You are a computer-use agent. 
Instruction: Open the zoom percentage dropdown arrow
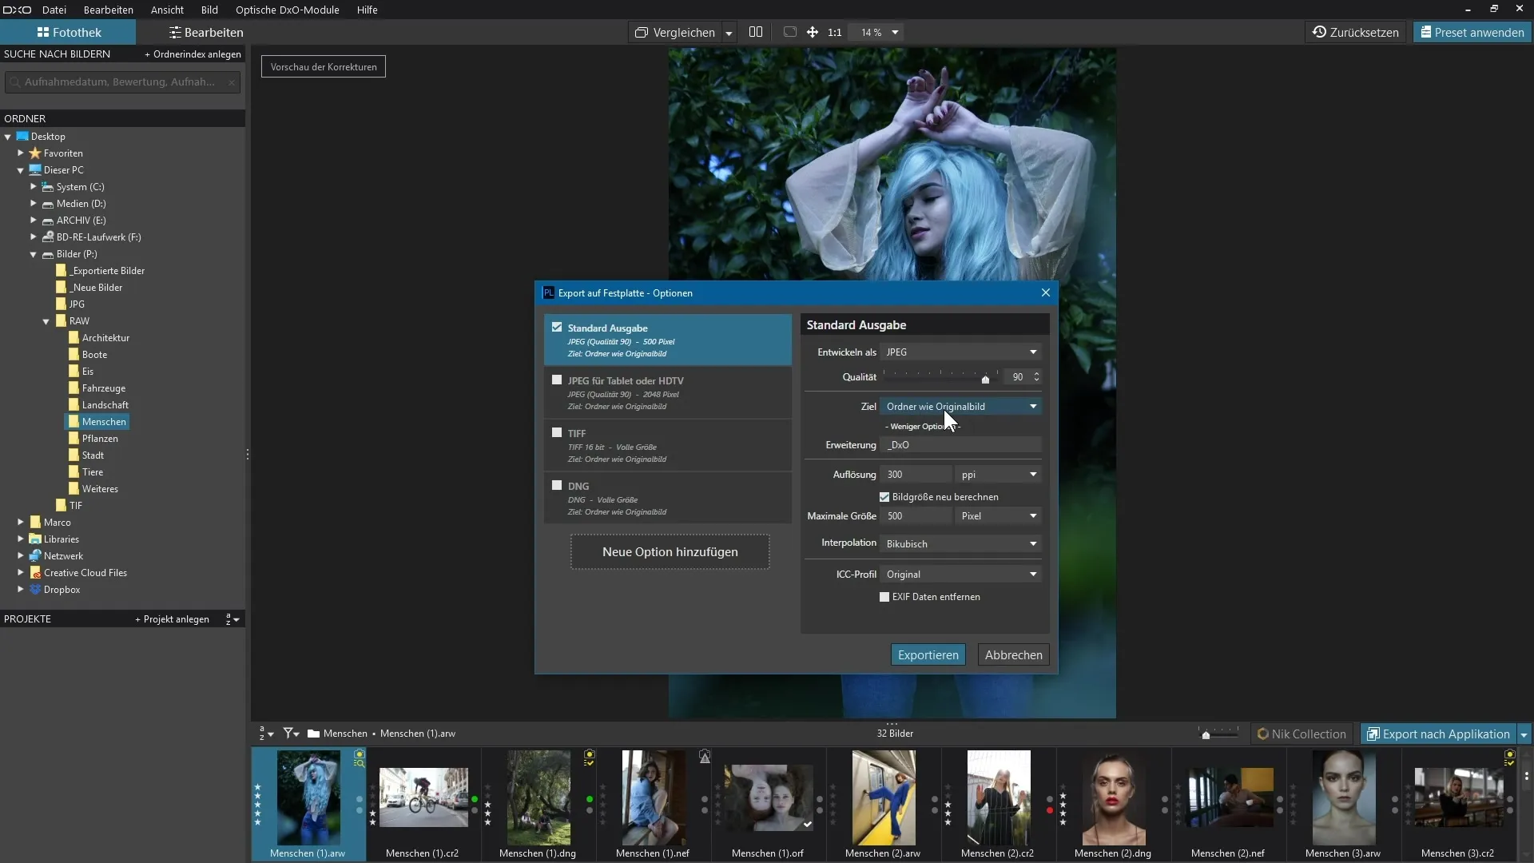coord(896,32)
